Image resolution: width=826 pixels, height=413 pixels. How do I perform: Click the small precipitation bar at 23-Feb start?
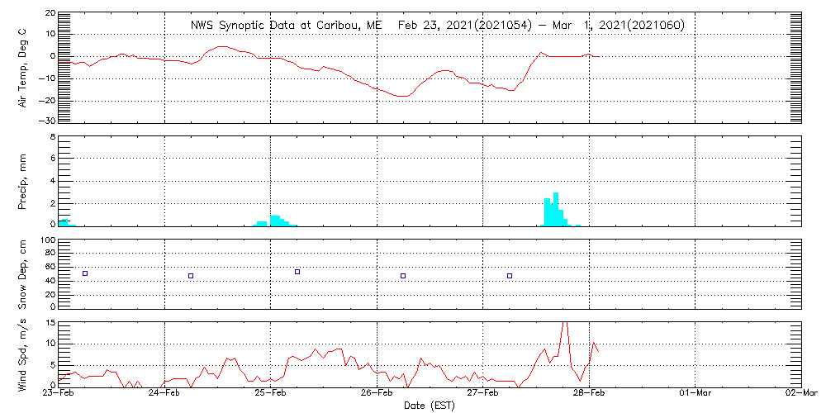[64, 222]
